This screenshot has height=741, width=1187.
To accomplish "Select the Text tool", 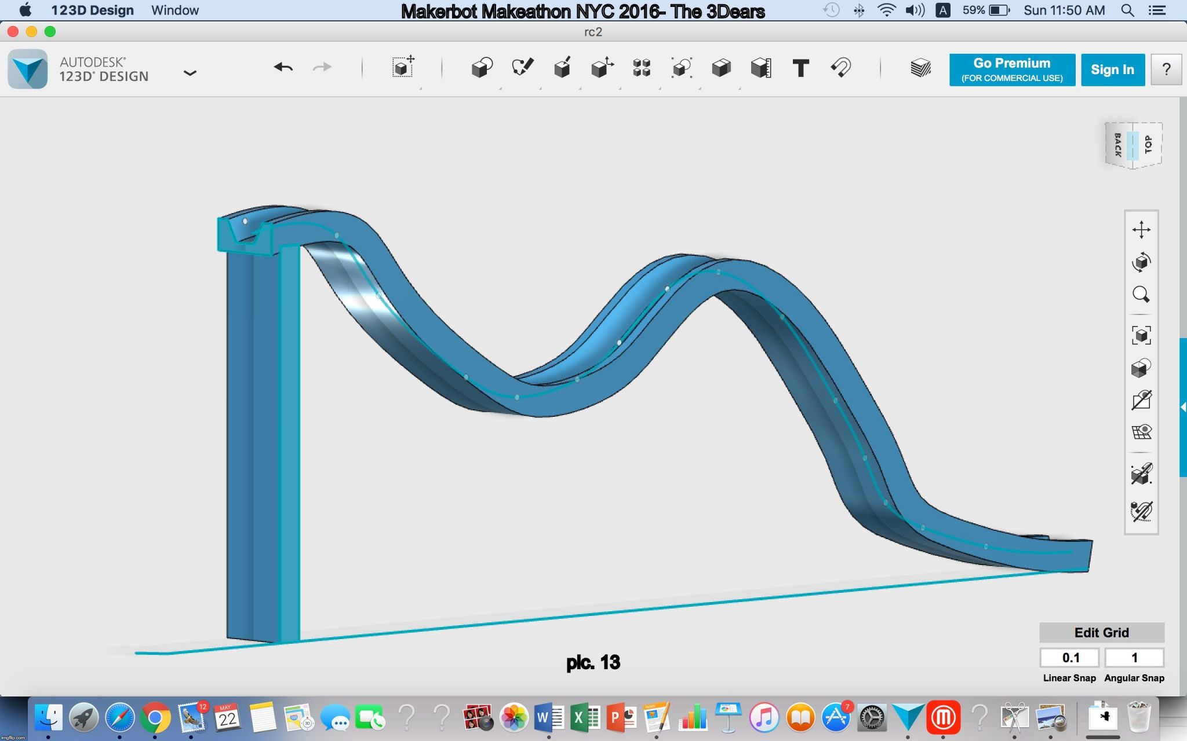I will pos(801,68).
